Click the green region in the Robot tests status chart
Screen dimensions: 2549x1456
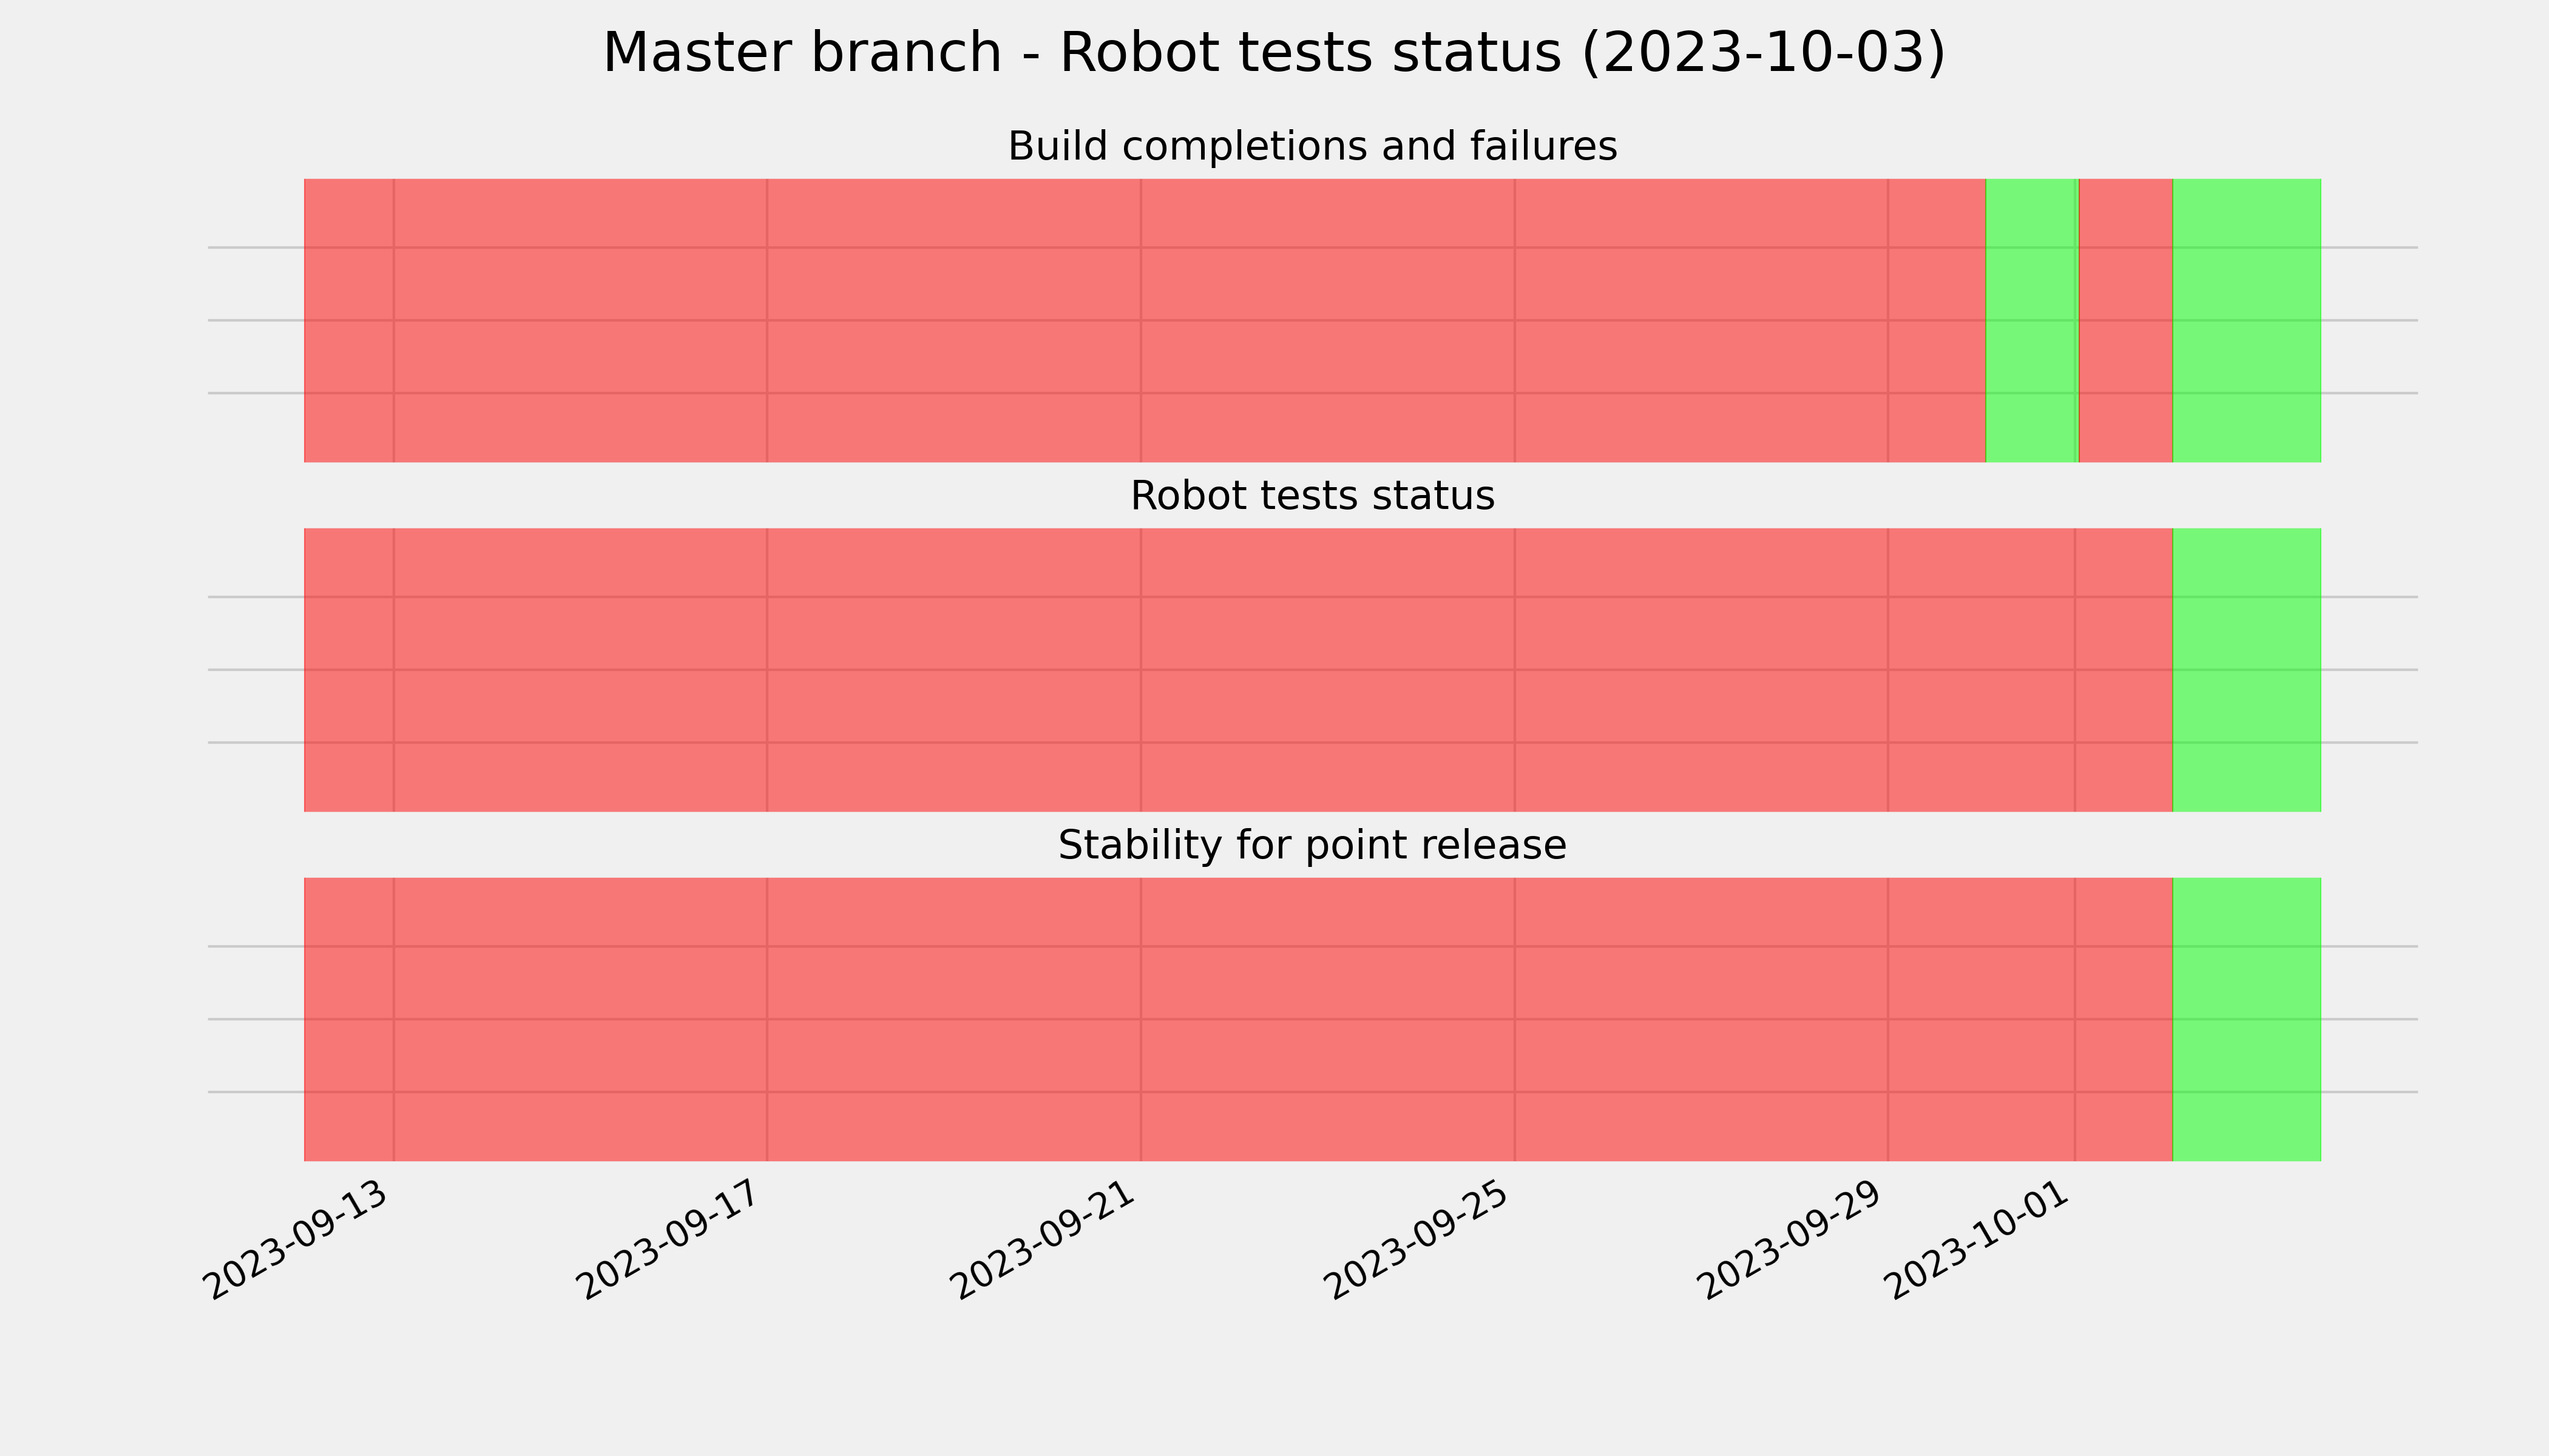coord(2247,670)
